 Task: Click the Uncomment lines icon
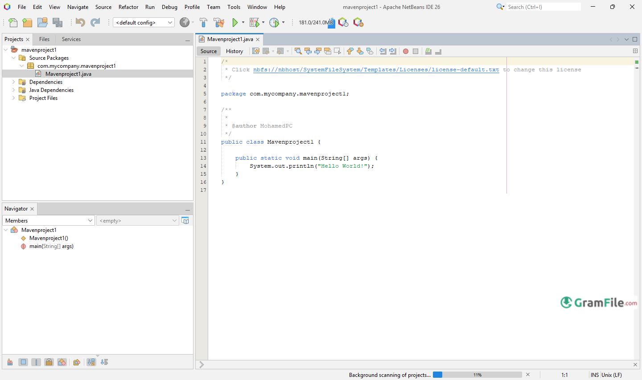click(438, 51)
